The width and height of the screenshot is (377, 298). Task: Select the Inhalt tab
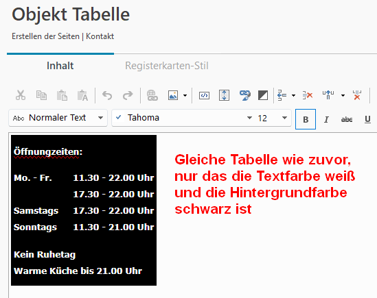[x=60, y=66]
